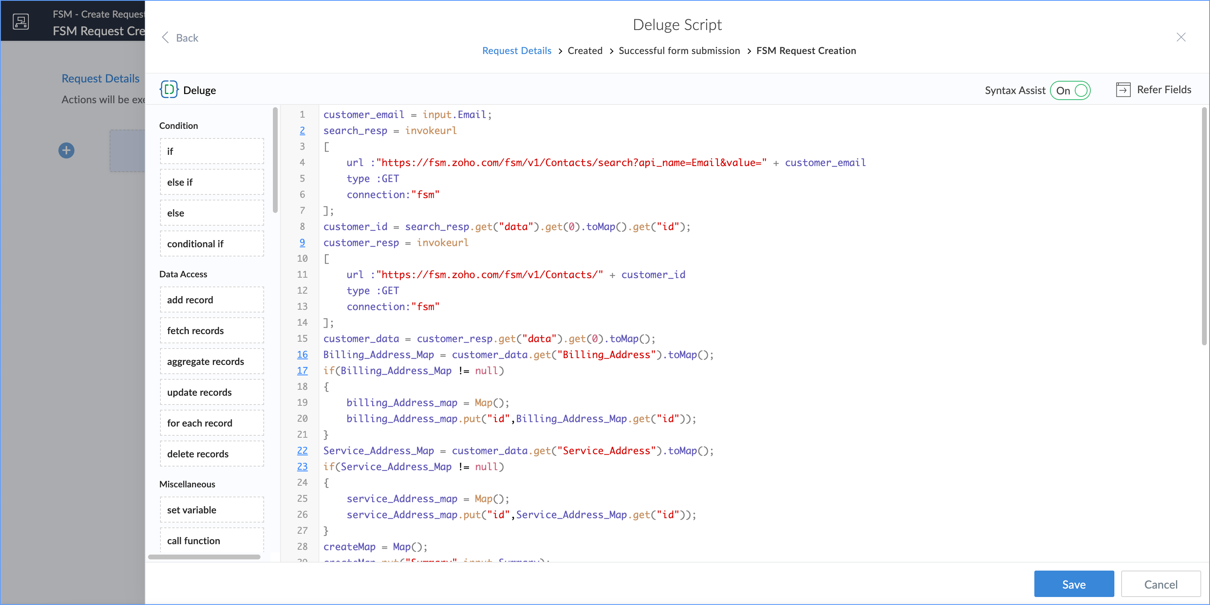Close the Deluge Script dialog
This screenshot has height=605, width=1210.
1180,37
